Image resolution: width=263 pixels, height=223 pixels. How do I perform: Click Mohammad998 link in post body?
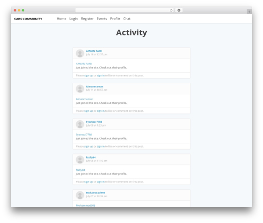86,206
